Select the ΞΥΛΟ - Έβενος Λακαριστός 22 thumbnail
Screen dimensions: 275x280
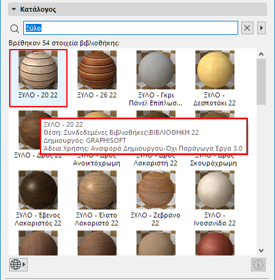click(38, 190)
